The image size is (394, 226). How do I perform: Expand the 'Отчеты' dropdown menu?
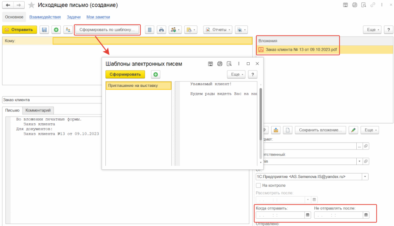click(218, 30)
